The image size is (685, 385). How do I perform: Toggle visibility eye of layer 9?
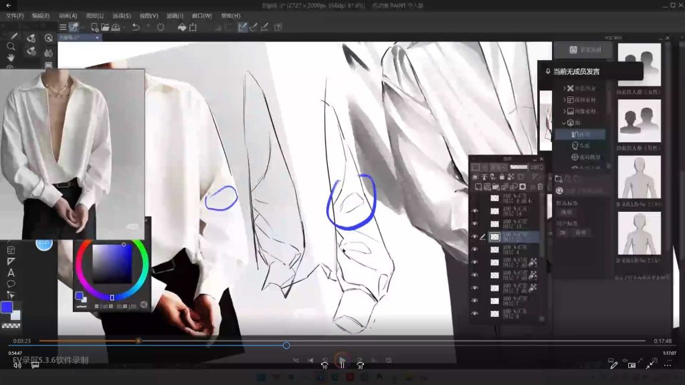tap(474, 313)
